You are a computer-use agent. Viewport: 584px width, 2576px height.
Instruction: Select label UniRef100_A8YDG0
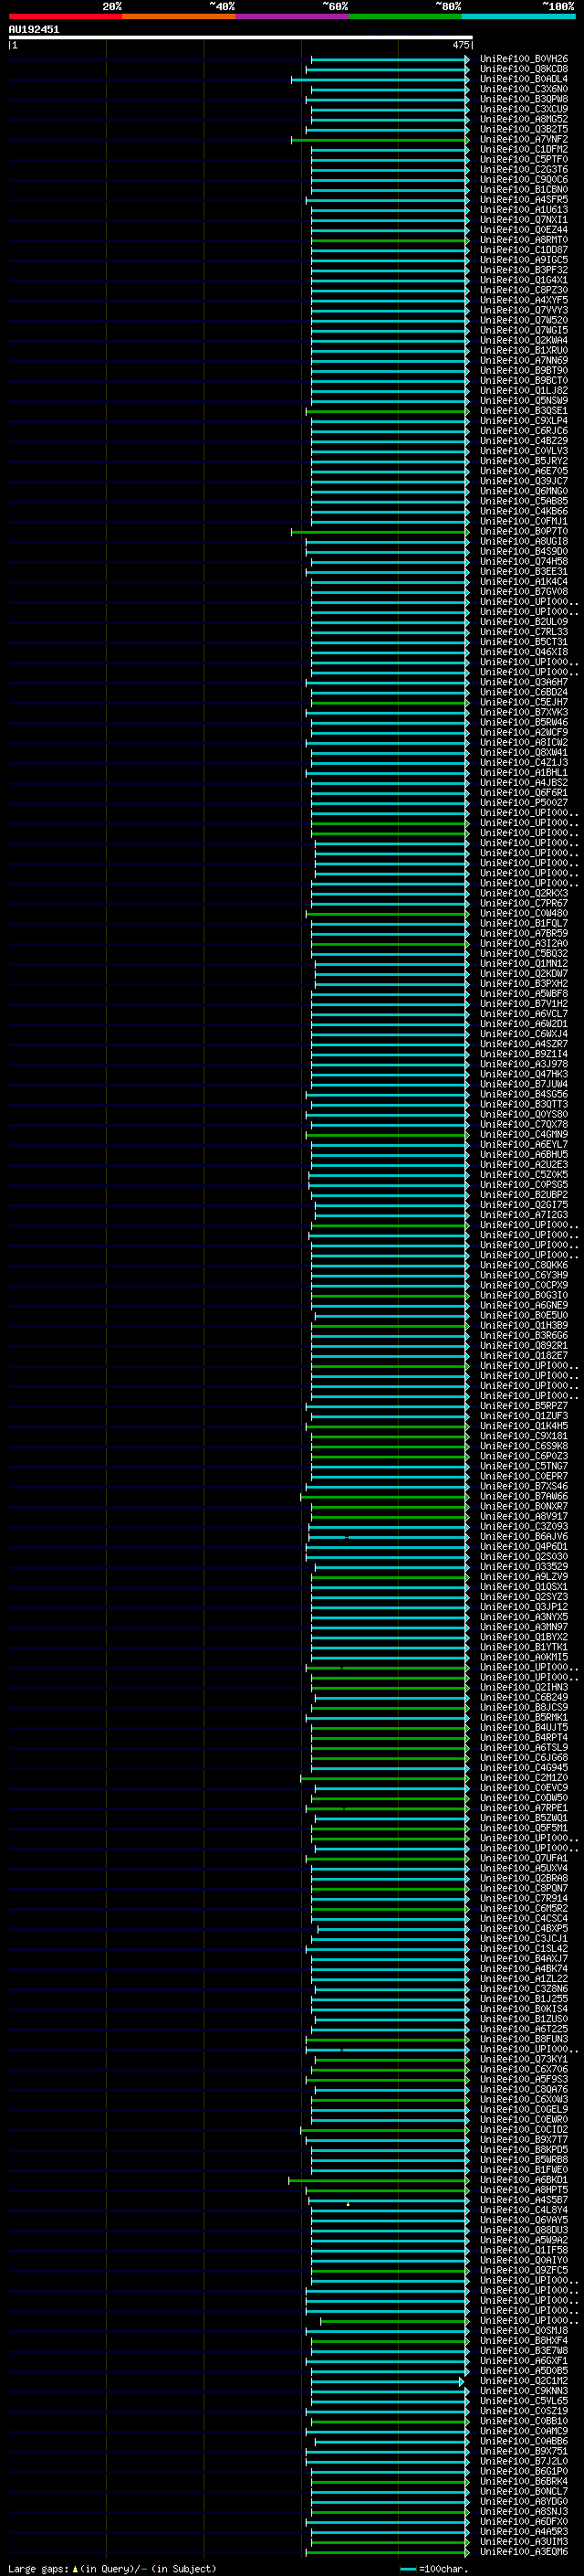524,2501
